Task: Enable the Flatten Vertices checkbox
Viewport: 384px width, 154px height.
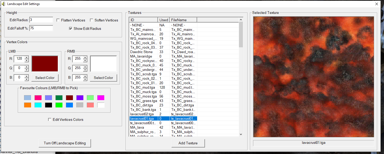Action: pos(58,20)
